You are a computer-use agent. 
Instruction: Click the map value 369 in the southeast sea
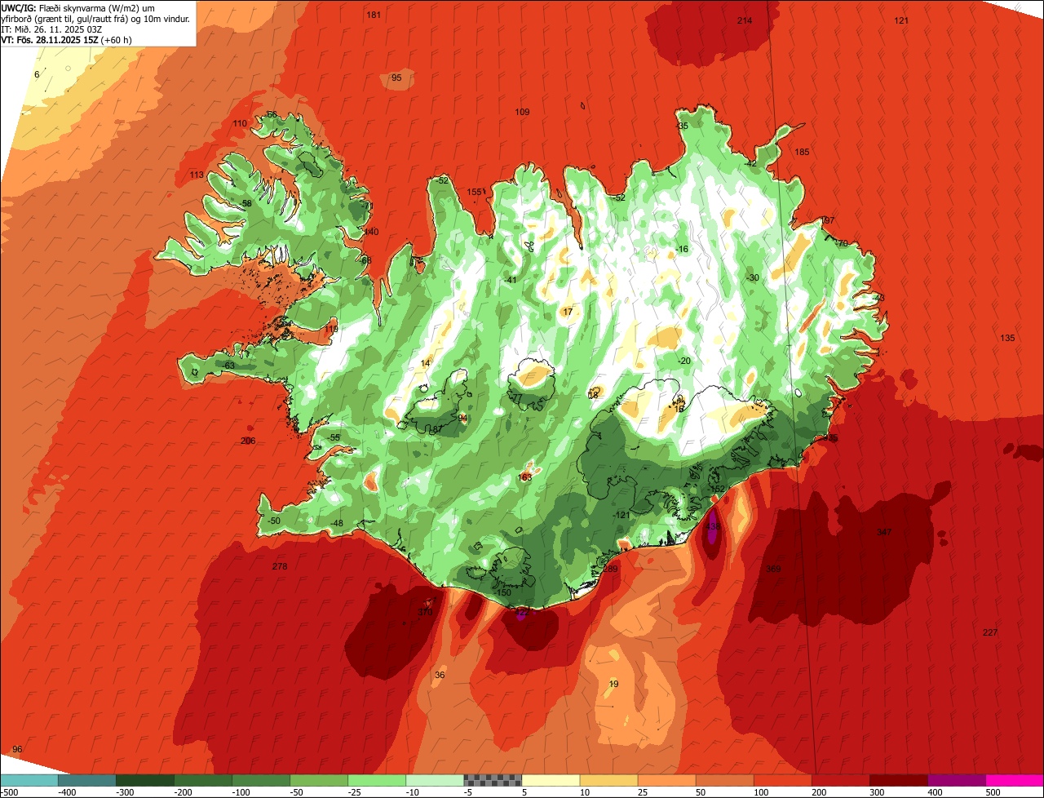[774, 569]
